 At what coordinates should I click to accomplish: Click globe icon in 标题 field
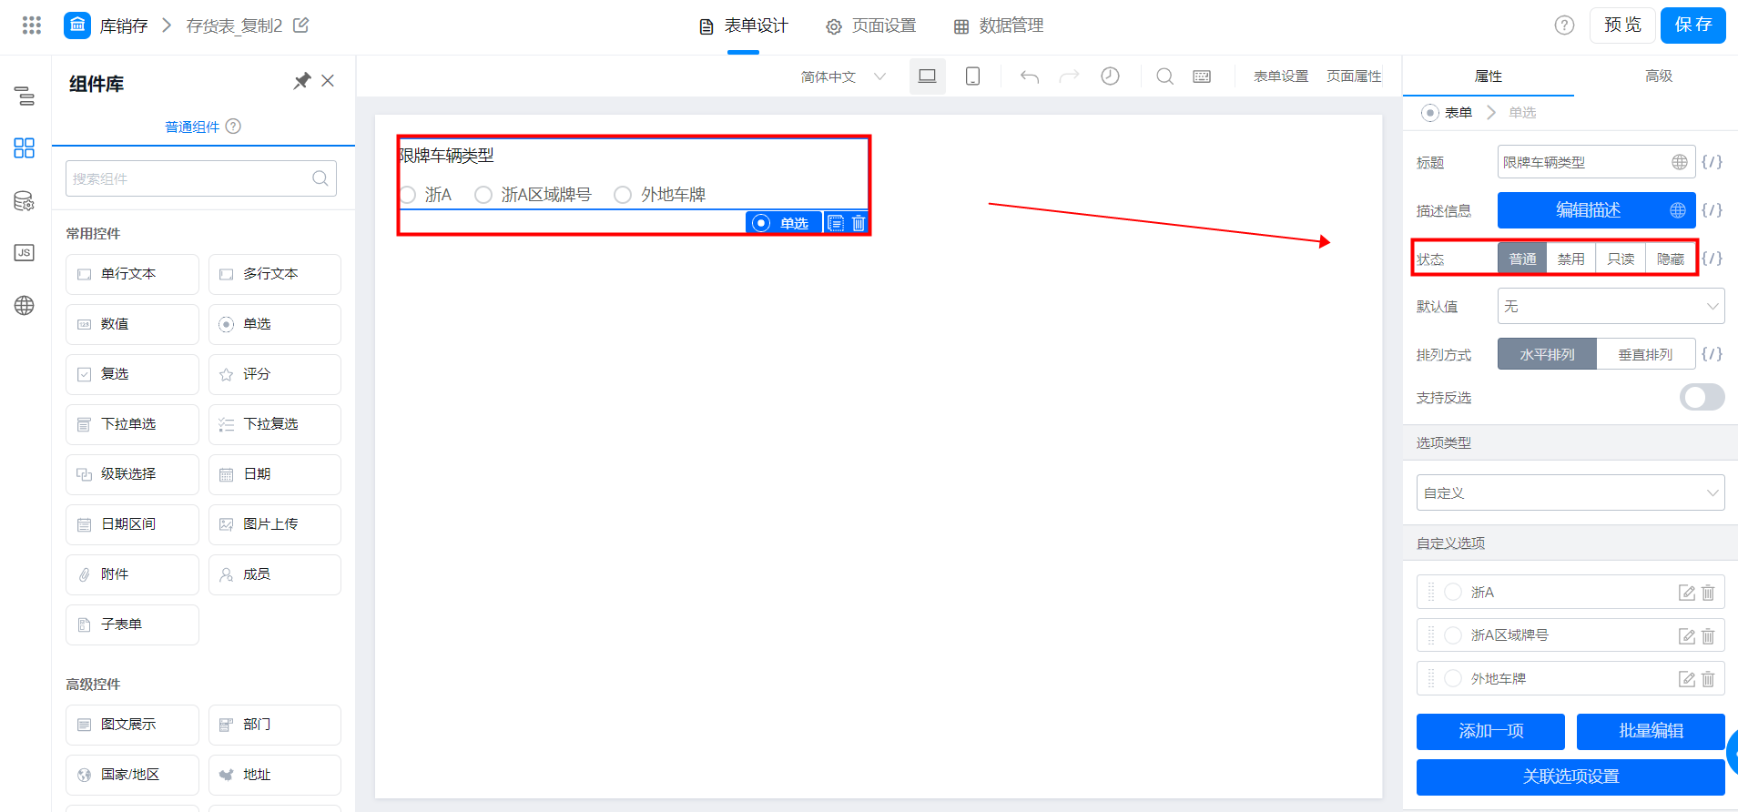(1679, 162)
